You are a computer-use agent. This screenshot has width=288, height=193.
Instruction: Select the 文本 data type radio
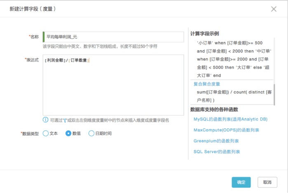[46, 133]
